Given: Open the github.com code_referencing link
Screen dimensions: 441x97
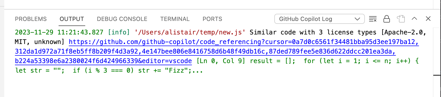Looking at the screenshot, I should (x=244, y=42).
